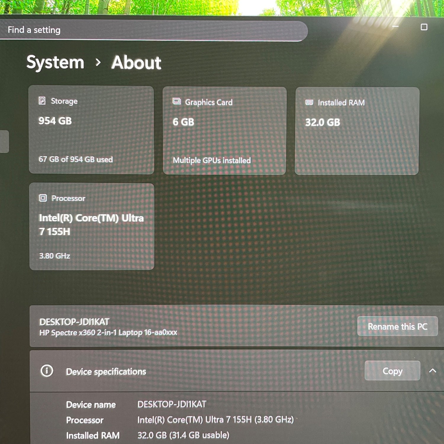Screen dimensions: 444x444
Task: Click the Device specifications info icon
Action: click(x=47, y=371)
